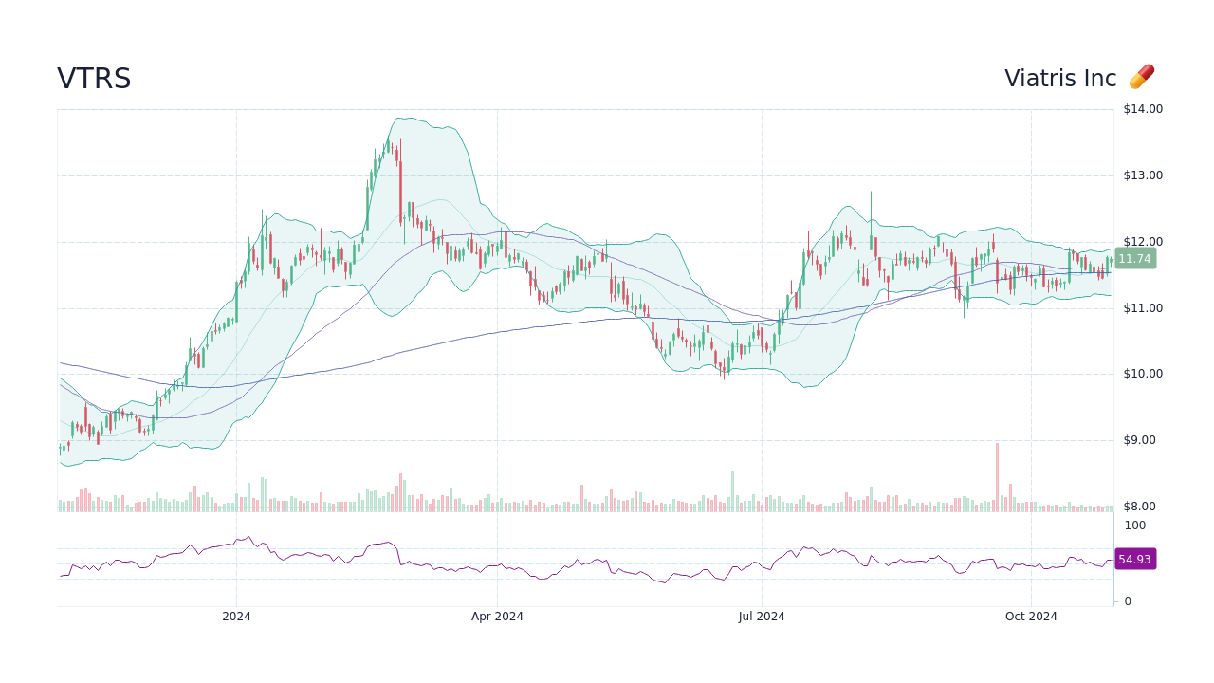Click the tallest red volume bar in September
The image size is (1214, 683).
click(x=997, y=477)
